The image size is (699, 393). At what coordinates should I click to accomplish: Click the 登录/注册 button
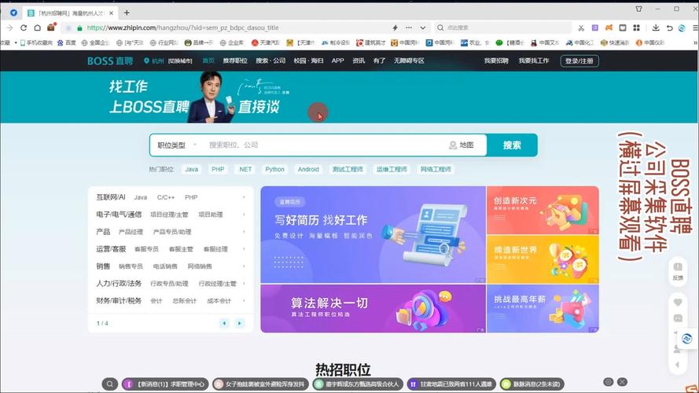[x=579, y=61]
